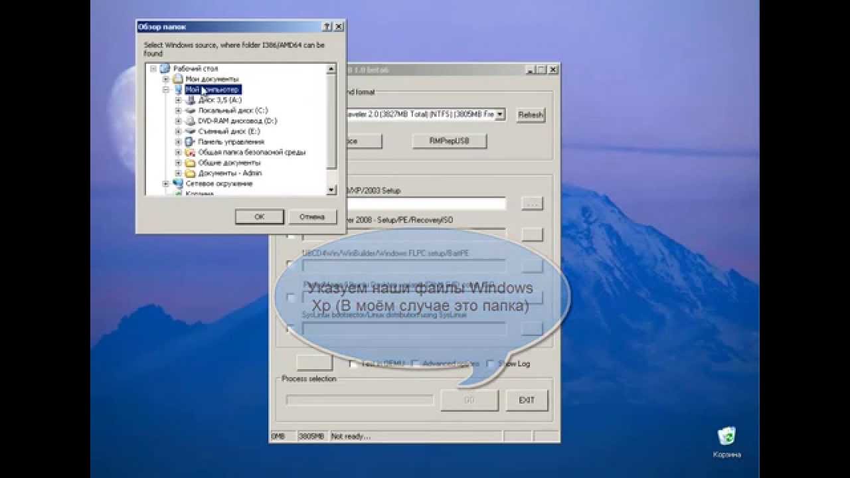Confirm folder selection with OK

259,217
